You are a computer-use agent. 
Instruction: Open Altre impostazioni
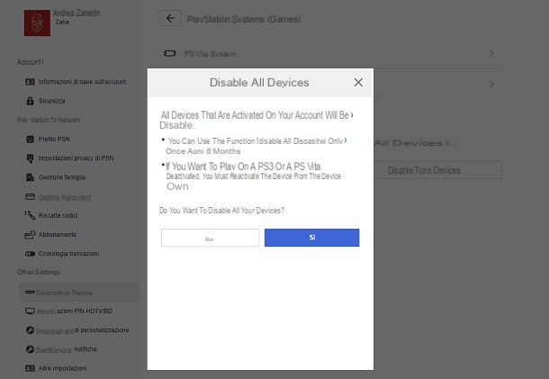(62, 368)
